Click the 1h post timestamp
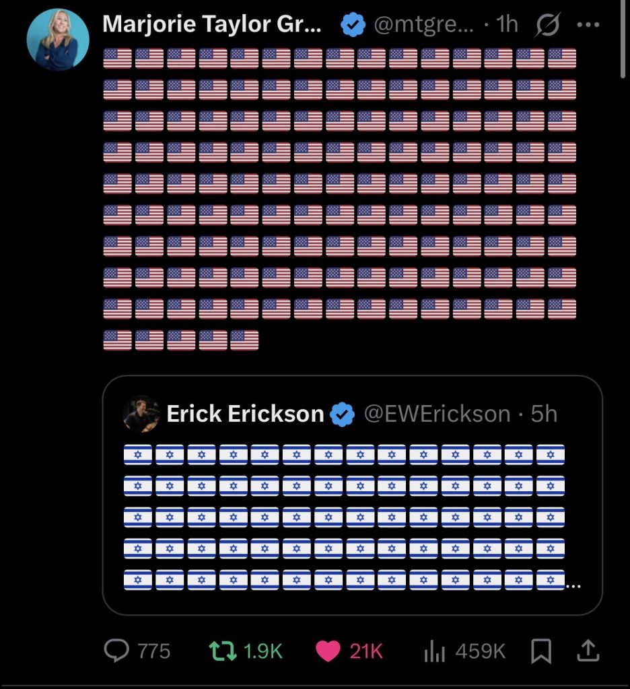 pyautogui.click(x=507, y=24)
